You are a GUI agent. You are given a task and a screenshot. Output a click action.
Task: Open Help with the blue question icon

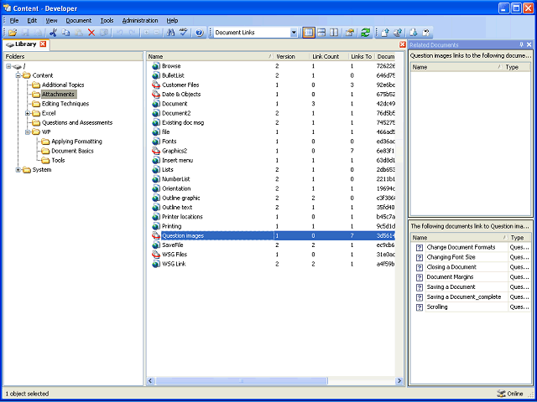tap(200, 33)
